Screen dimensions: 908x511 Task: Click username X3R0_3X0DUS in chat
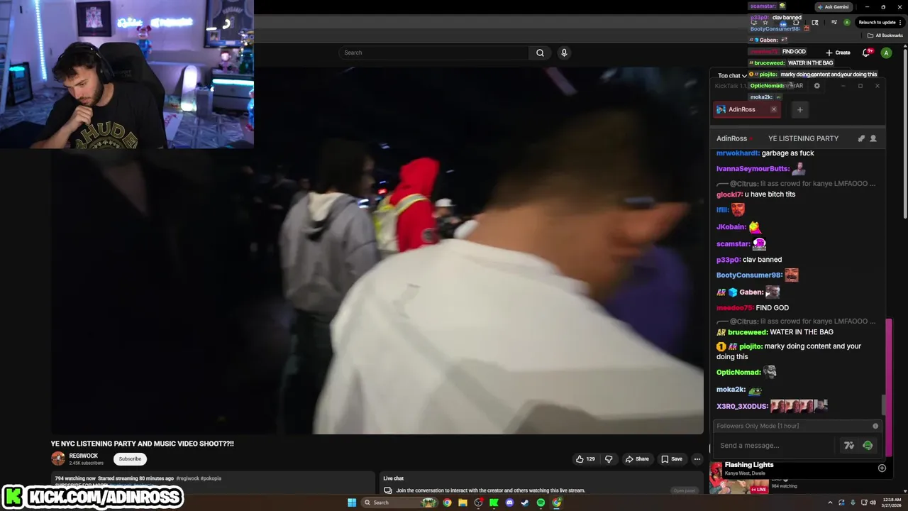(x=742, y=406)
